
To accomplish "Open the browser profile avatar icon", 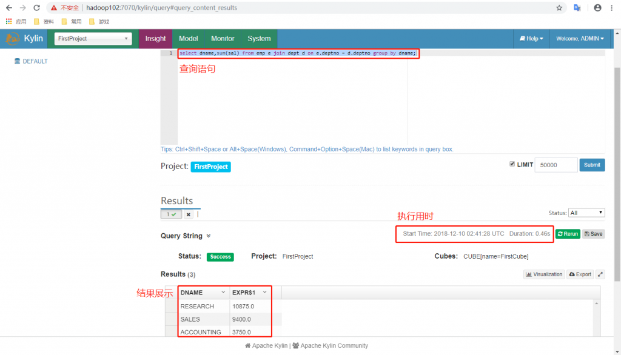I will click(x=597, y=7).
